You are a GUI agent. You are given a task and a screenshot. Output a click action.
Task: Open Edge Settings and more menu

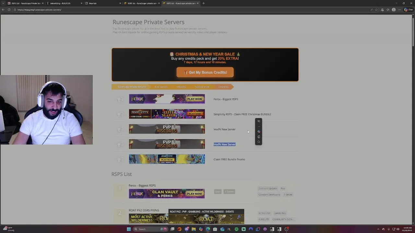[399, 10]
